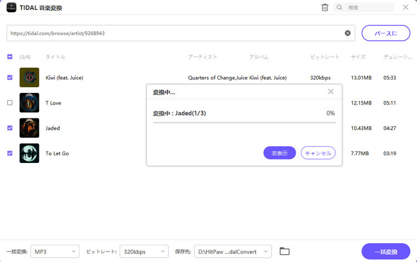
Task: Check the T Love checkbox
Action: coord(10,103)
